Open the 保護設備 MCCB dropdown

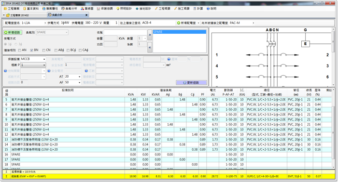[44, 59]
